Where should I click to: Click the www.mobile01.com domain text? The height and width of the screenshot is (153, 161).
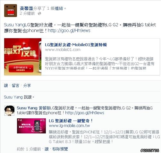click(x=63, y=50)
